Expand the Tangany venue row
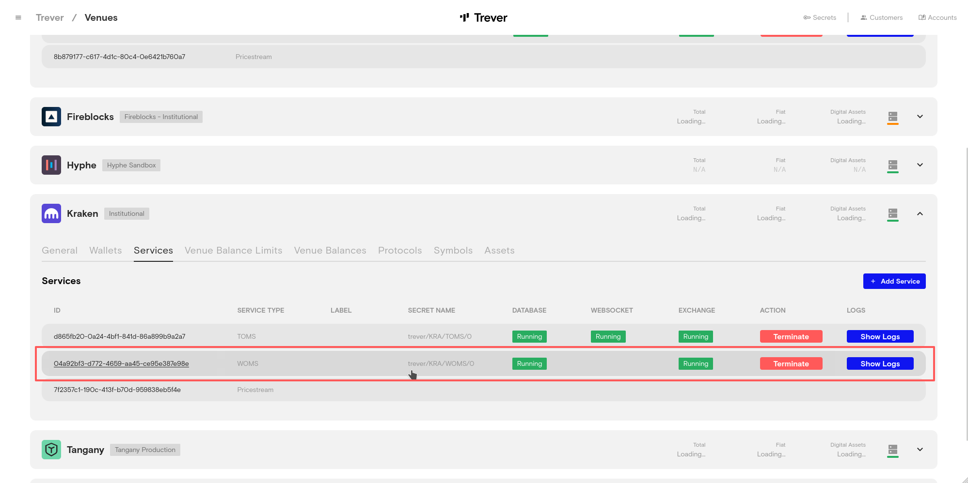The height and width of the screenshot is (483, 968). click(x=920, y=450)
